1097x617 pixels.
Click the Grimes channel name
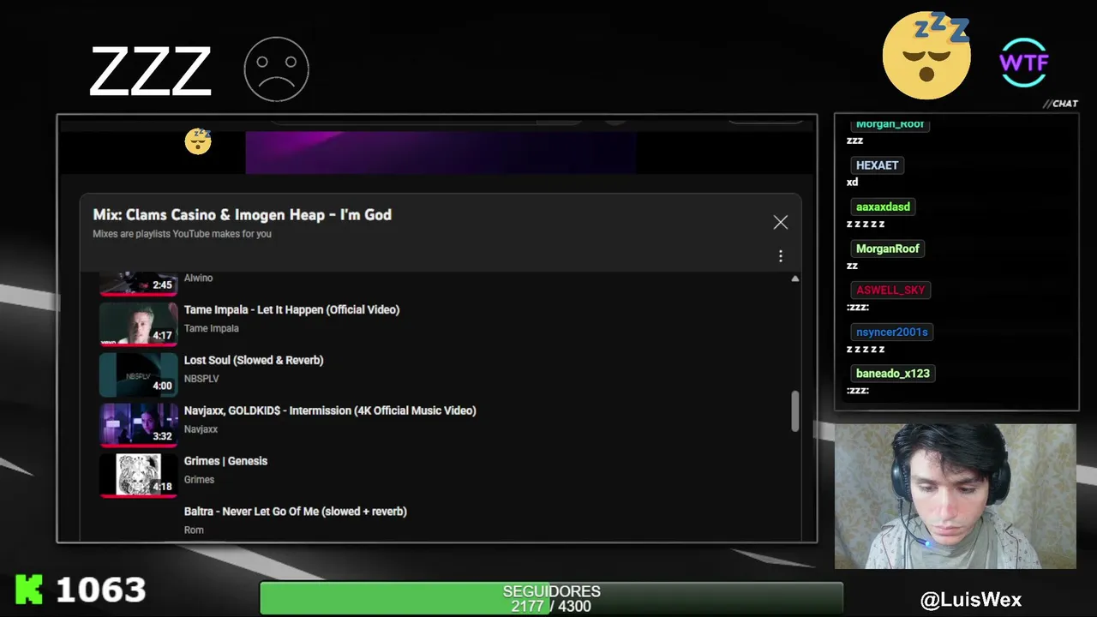(x=199, y=480)
